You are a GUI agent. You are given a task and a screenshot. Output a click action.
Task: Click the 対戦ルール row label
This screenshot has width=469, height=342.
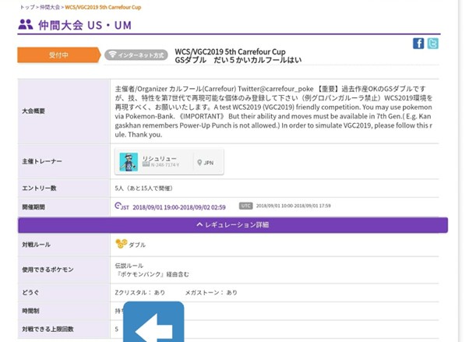pos(36,245)
